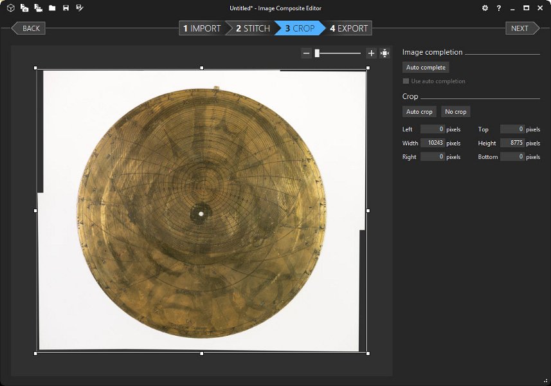
Task: Click the fit-to-window zoom icon
Action: coord(384,53)
